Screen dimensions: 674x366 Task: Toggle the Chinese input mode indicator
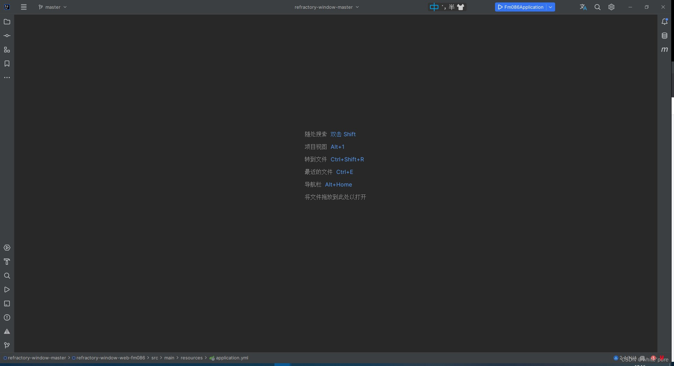(434, 7)
